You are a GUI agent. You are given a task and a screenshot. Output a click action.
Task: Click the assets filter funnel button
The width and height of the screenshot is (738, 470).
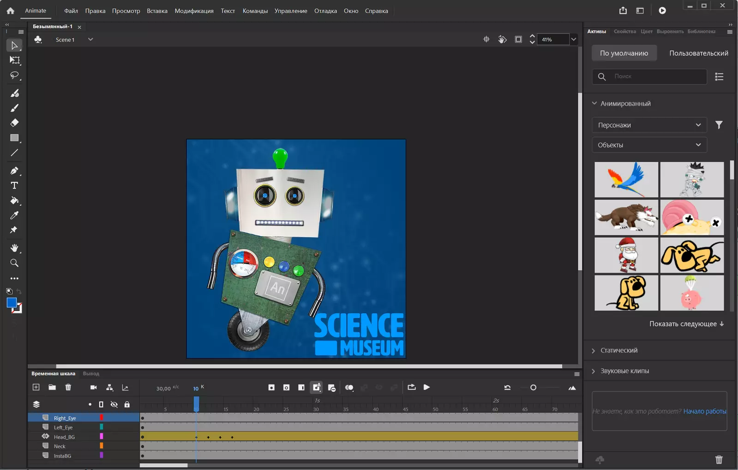[719, 125]
